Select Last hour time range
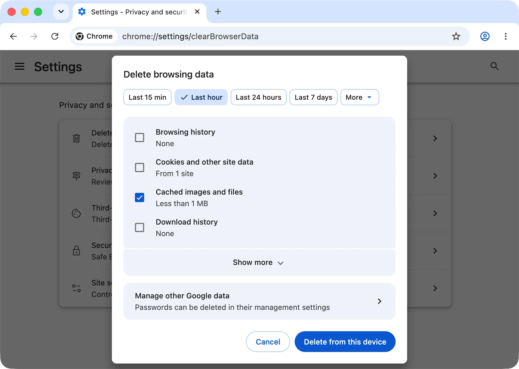The height and width of the screenshot is (369, 519). (201, 97)
